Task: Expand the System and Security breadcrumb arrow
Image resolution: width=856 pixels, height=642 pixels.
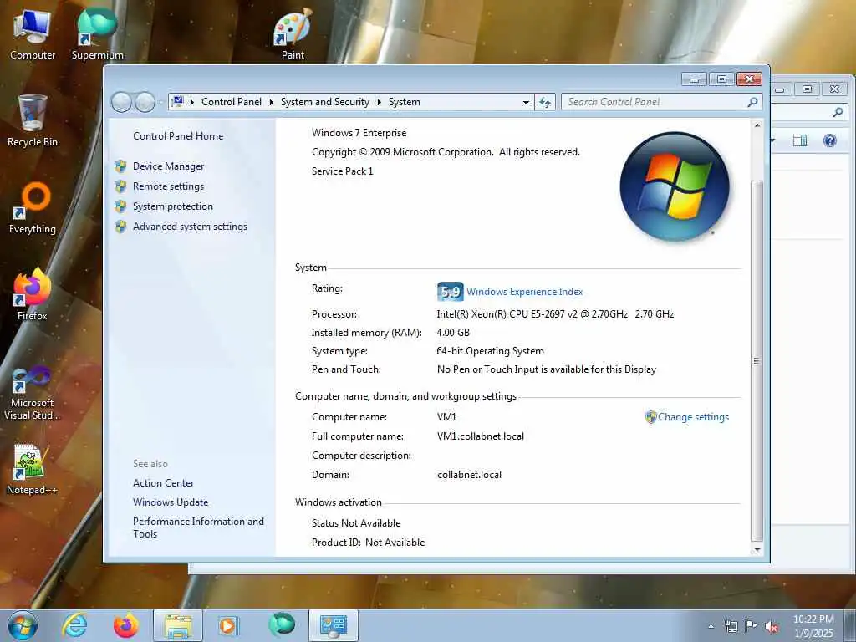Action: pyautogui.click(x=379, y=102)
